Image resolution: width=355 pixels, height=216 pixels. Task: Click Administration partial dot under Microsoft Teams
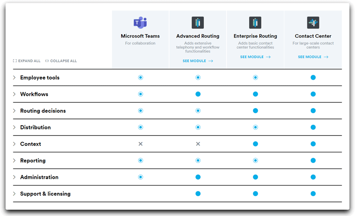141,177
